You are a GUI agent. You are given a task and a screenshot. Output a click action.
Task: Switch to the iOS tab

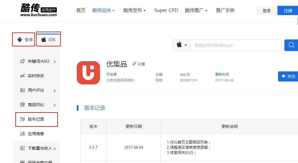pyautogui.click(x=48, y=39)
